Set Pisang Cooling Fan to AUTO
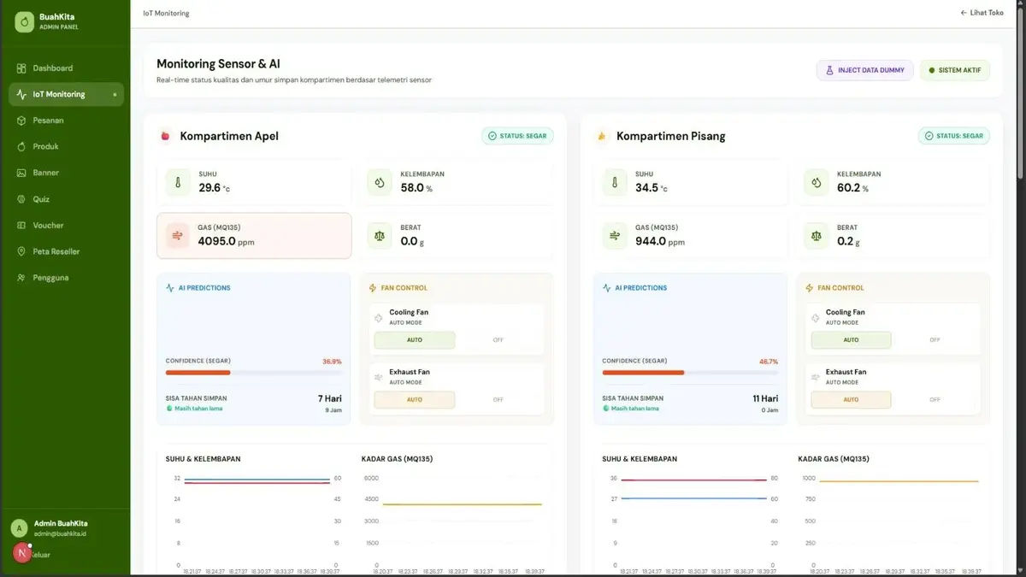Viewport: 1026px width, 577px height. pyautogui.click(x=851, y=340)
